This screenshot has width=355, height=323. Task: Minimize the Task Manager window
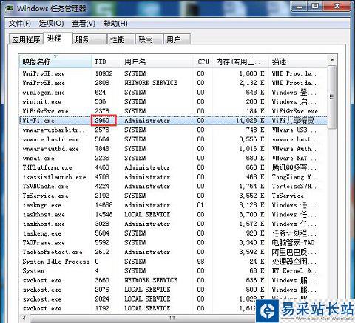click(x=299, y=7)
